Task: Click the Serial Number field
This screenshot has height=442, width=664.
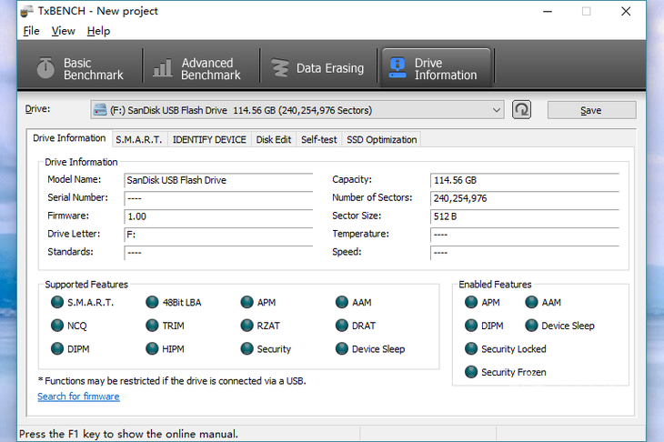Action: [x=218, y=198]
